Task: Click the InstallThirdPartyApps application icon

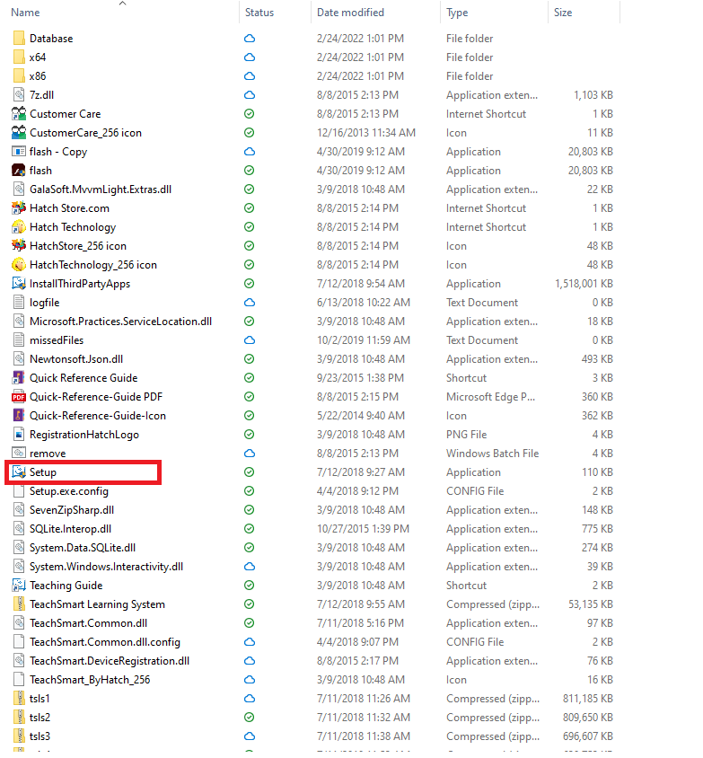Action: point(19,284)
